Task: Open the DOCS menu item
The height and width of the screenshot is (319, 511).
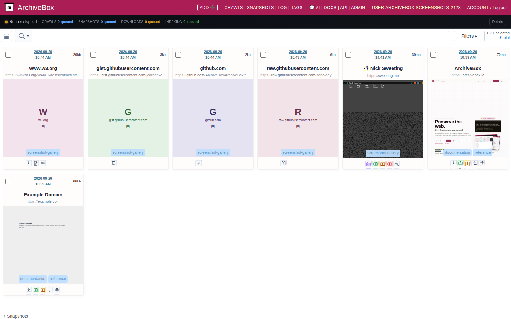Action: [x=330, y=7]
